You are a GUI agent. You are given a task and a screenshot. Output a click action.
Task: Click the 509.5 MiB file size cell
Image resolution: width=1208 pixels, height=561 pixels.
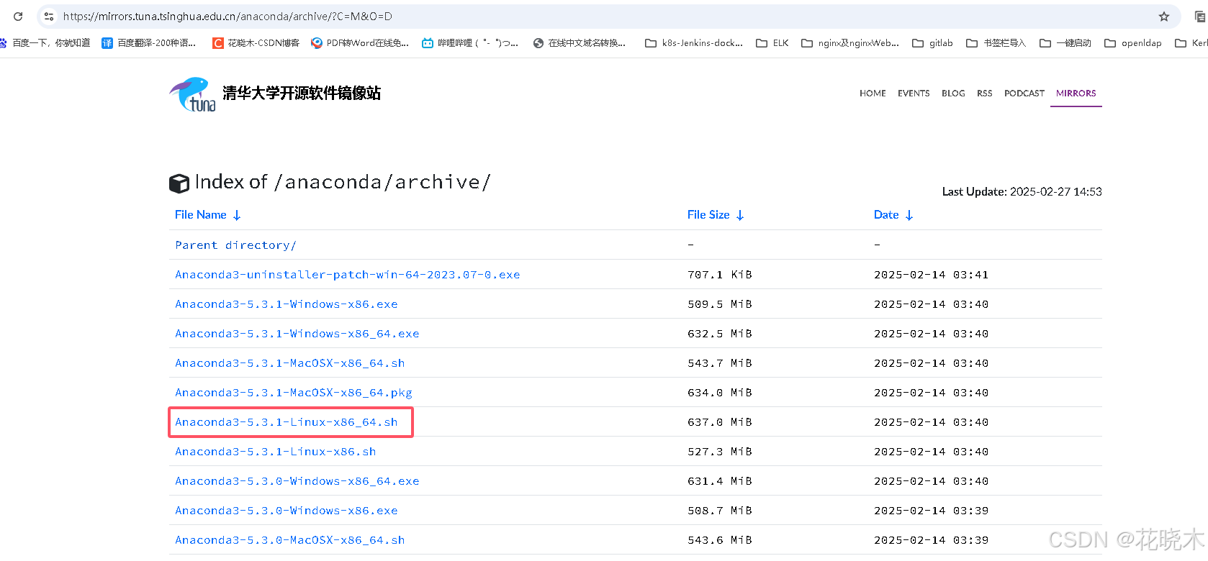720,304
